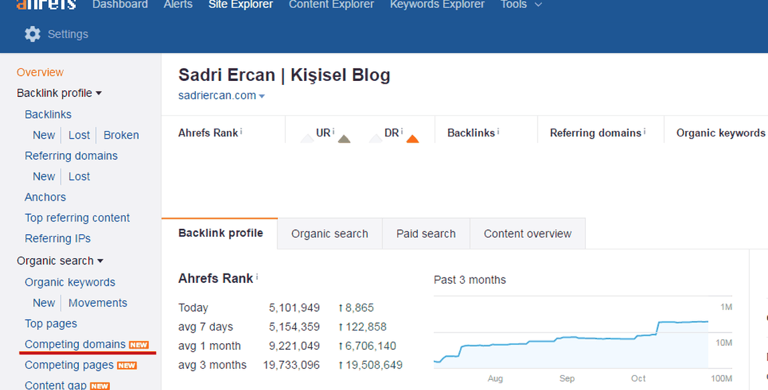768x390 pixels.
Task: Open the Referring domains sidebar link
Action: pos(71,156)
